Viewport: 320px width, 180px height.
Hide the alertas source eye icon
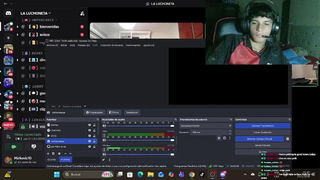click(x=89, y=125)
